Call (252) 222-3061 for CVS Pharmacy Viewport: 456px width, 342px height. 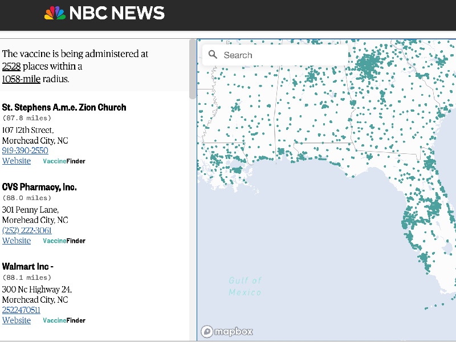tap(27, 230)
